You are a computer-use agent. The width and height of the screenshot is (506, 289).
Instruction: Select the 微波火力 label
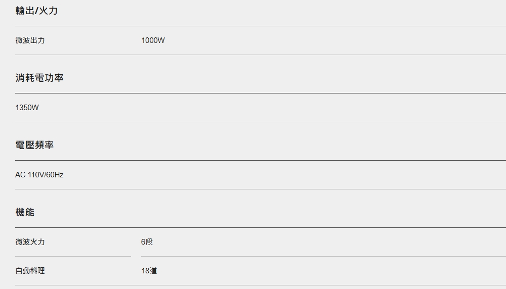(30, 242)
